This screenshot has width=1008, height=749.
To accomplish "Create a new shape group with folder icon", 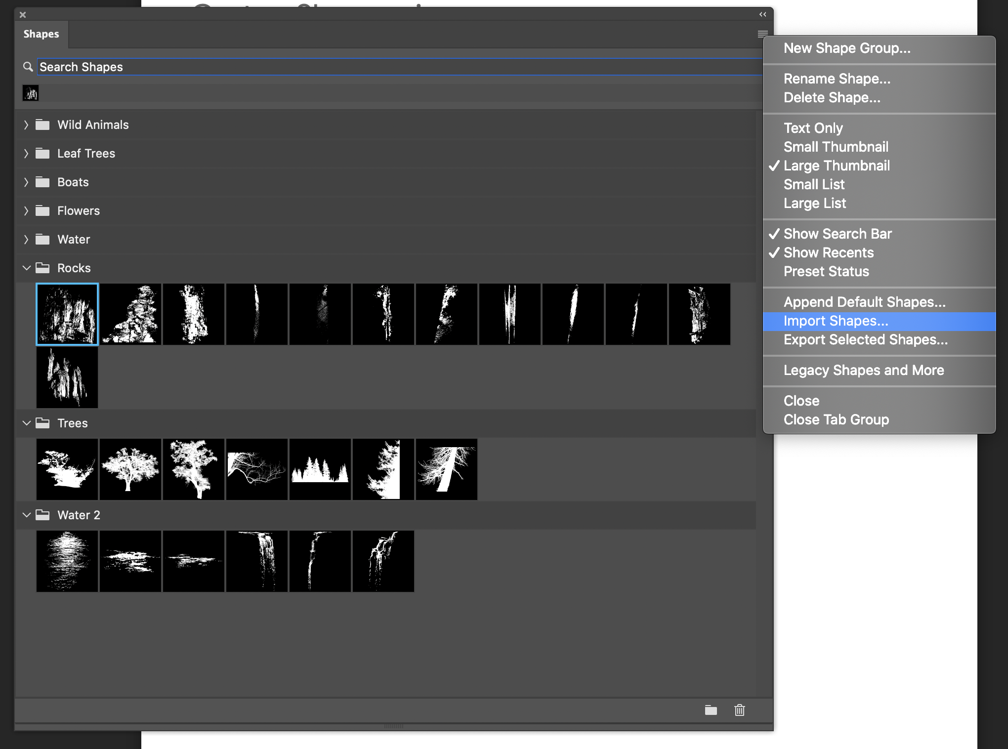I will tap(711, 710).
